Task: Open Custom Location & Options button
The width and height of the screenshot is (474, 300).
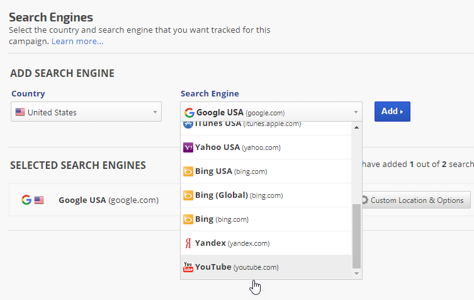Action: (416, 200)
